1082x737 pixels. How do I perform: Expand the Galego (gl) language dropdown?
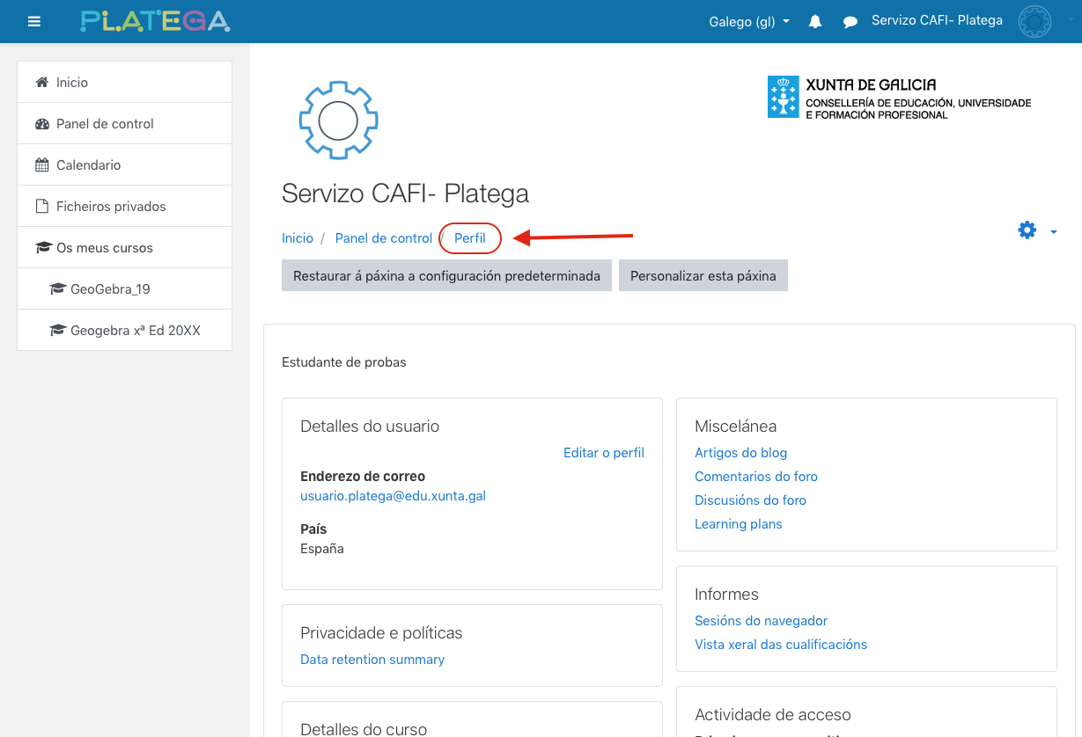tap(748, 22)
